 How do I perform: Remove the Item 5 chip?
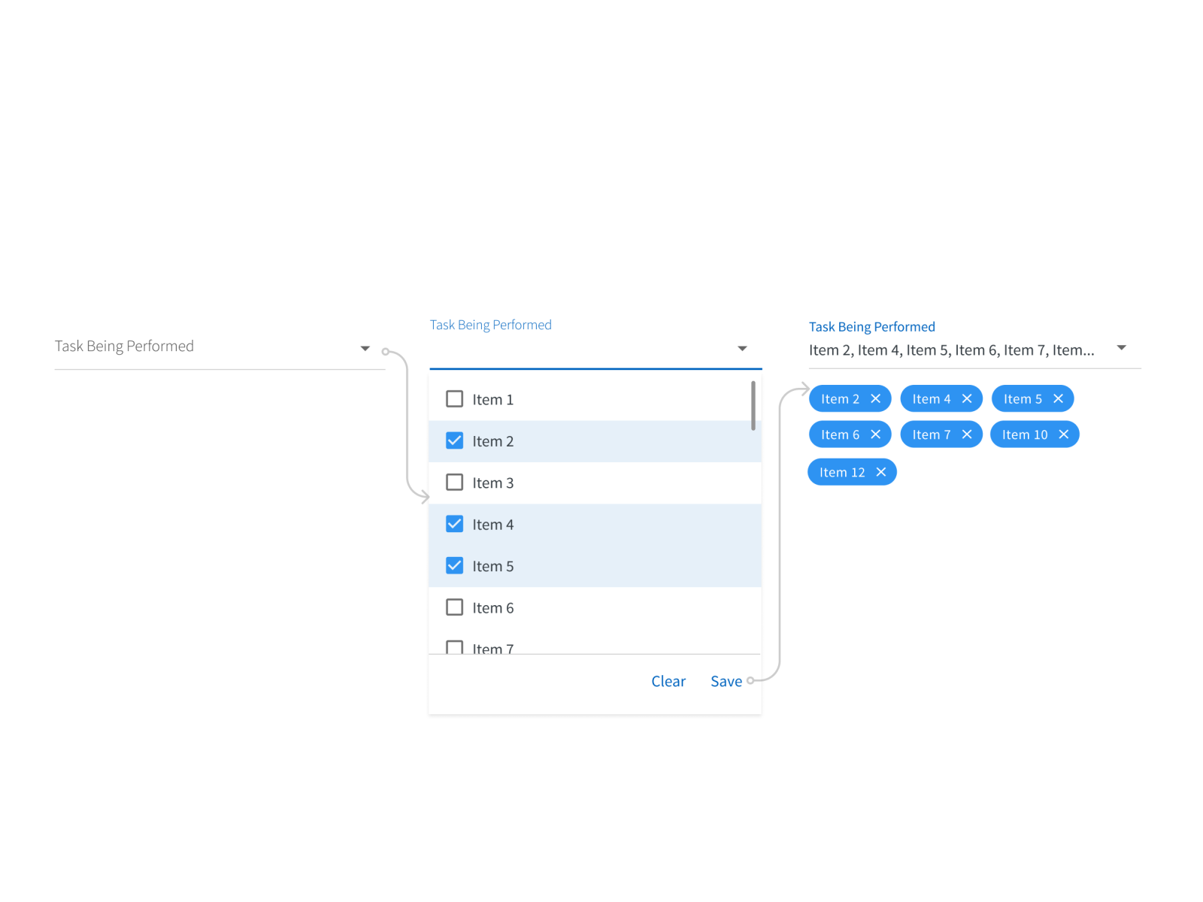point(1058,398)
